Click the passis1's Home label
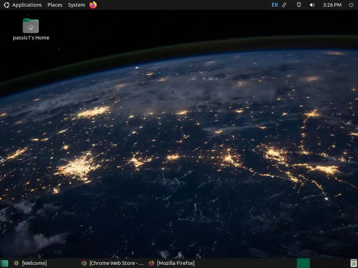The height and width of the screenshot is (268, 358). [x=31, y=38]
